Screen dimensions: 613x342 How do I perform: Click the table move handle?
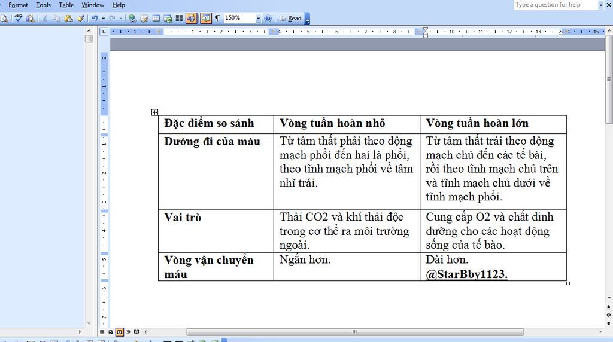tap(155, 112)
